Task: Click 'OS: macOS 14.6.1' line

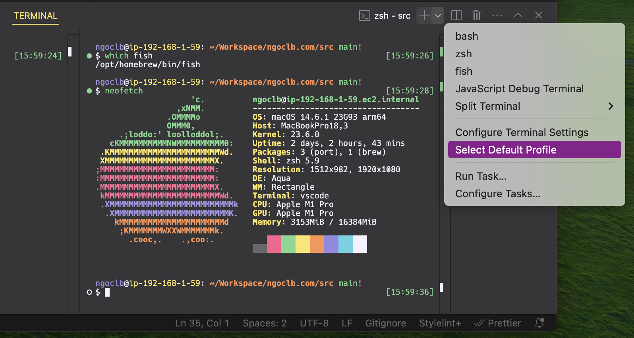Action: 319,117
